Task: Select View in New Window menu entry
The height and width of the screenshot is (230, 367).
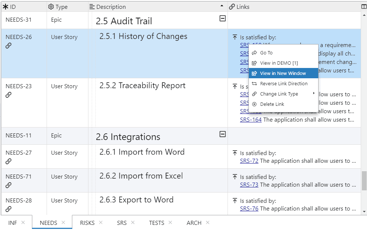Action: pyautogui.click(x=283, y=73)
